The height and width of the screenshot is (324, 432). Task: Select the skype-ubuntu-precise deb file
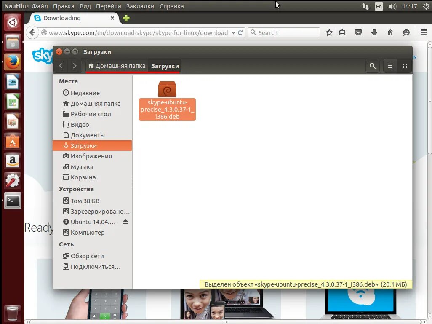167,101
